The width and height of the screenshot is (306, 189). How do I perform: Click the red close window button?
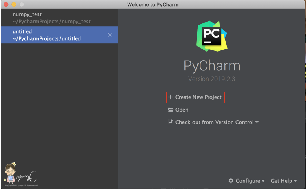(6, 4)
